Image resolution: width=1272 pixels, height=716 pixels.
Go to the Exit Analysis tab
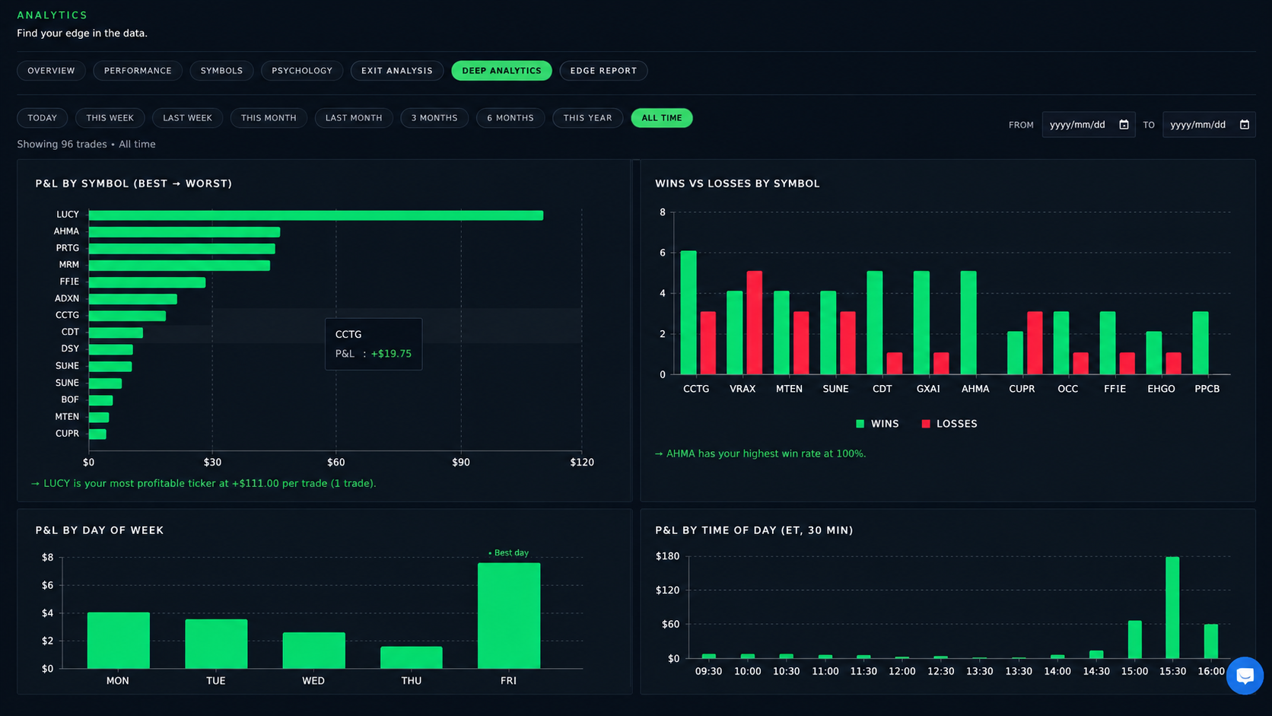pos(397,71)
